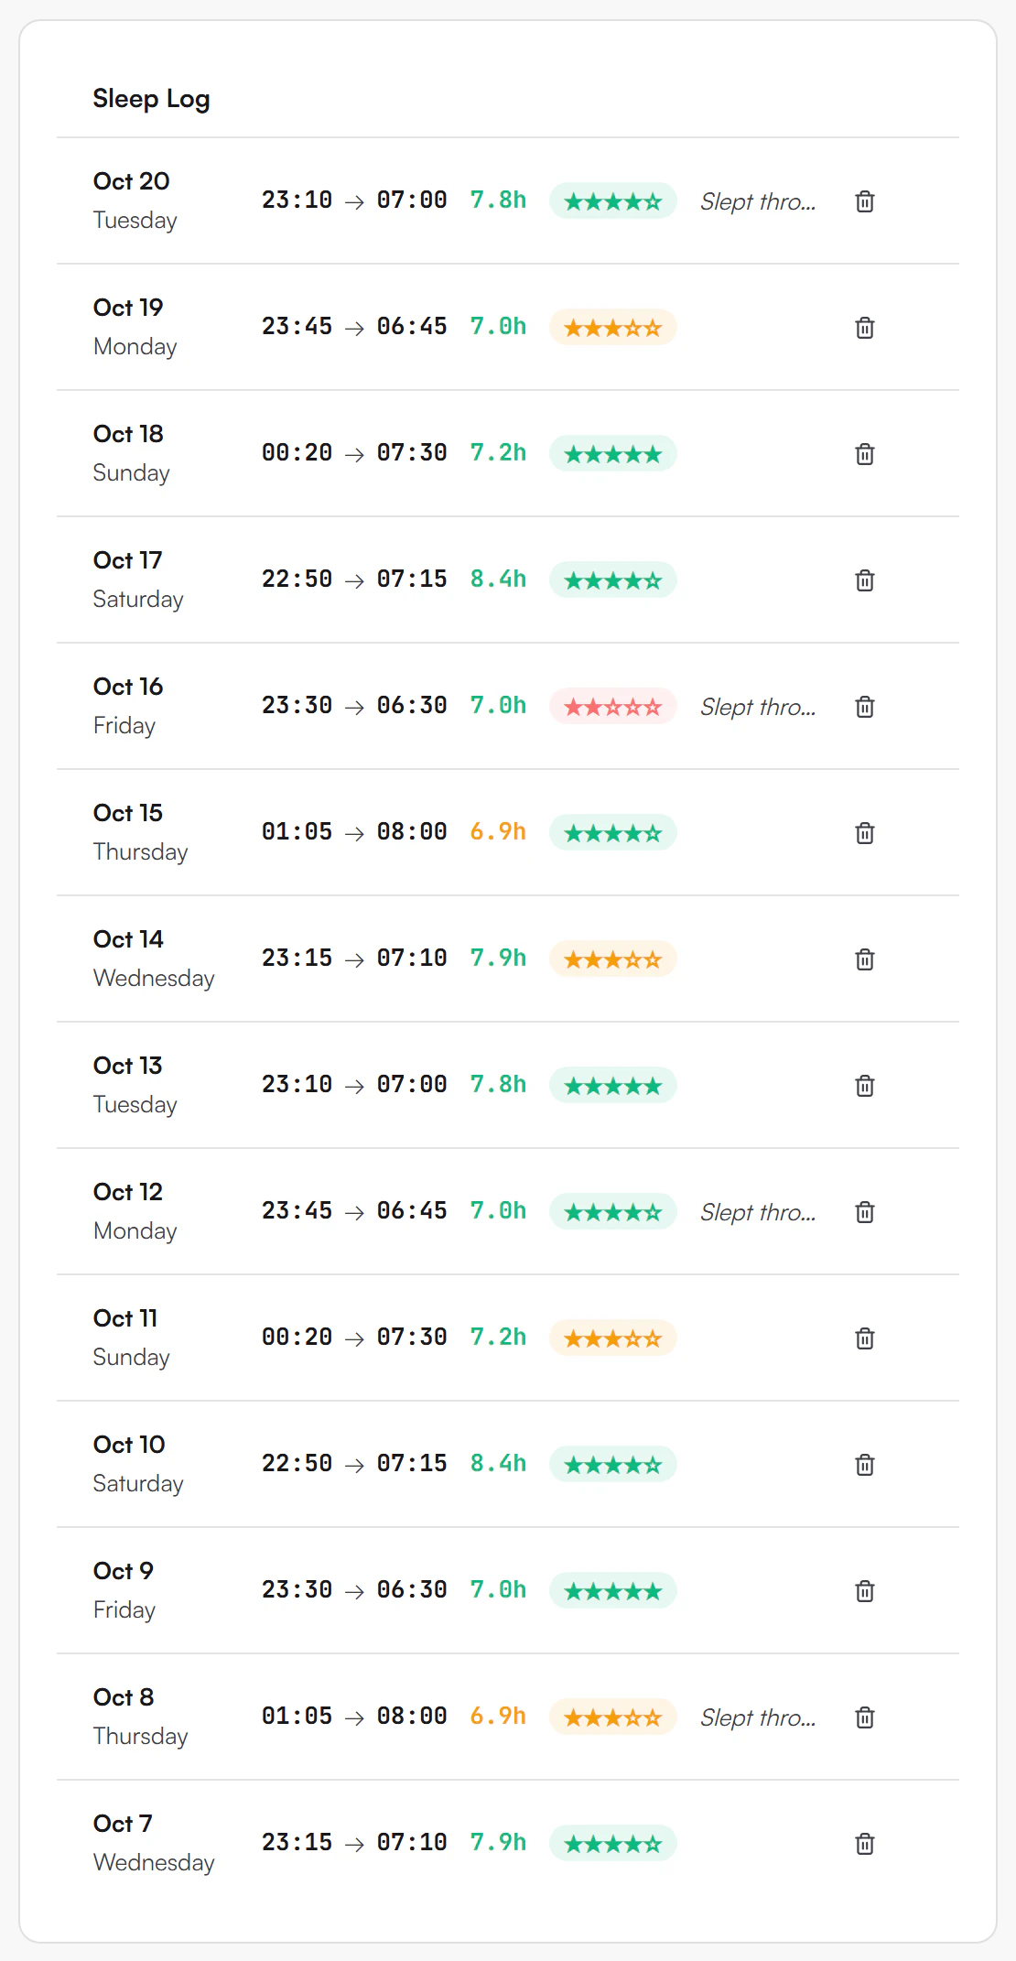Select the Oct 14 star rating badge
Image resolution: width=1016 pixels, height=1961 pixels.
[613, 959]
